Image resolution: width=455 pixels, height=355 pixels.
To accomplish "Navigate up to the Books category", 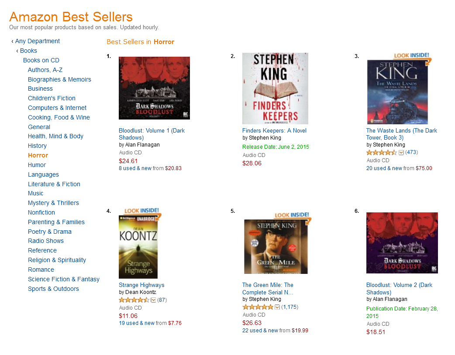I will click(x=28, y=51).
